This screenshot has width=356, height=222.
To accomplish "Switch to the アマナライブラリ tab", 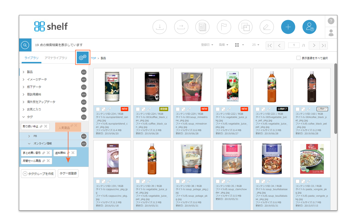I will click(56, 58).
